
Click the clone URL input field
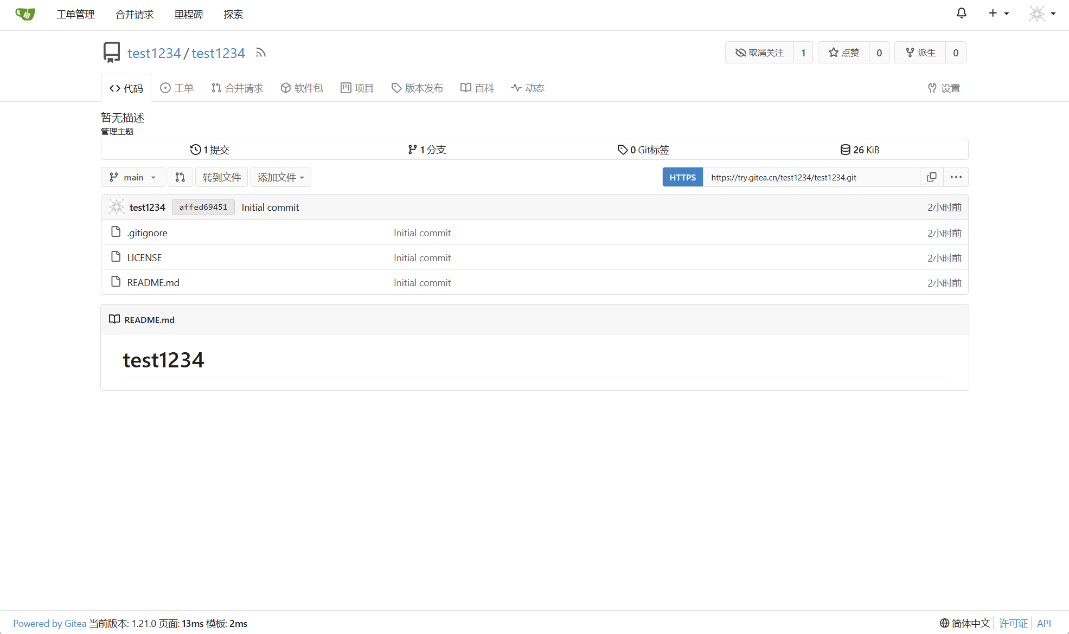click(x=811, y=177)
